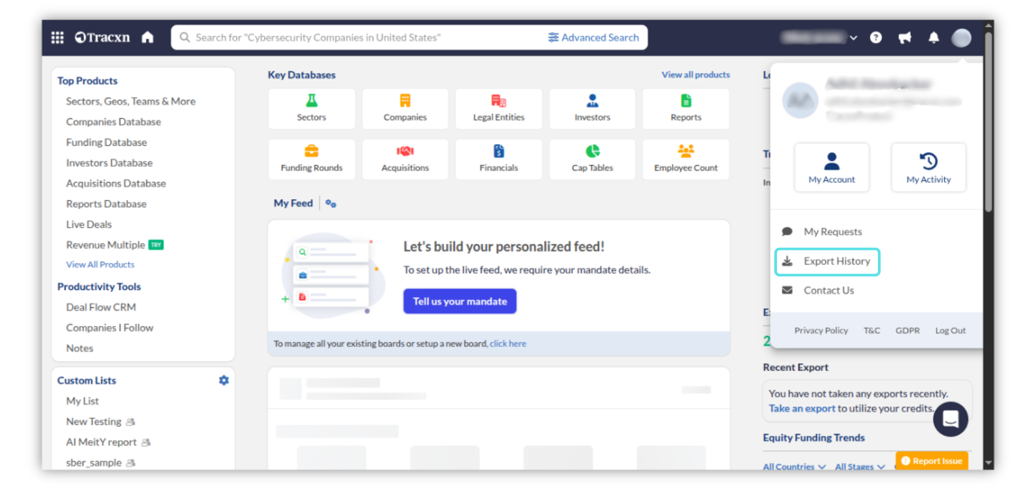Select My Requests in profile menu
The image size is (1036, 495).
click(833, 232)
